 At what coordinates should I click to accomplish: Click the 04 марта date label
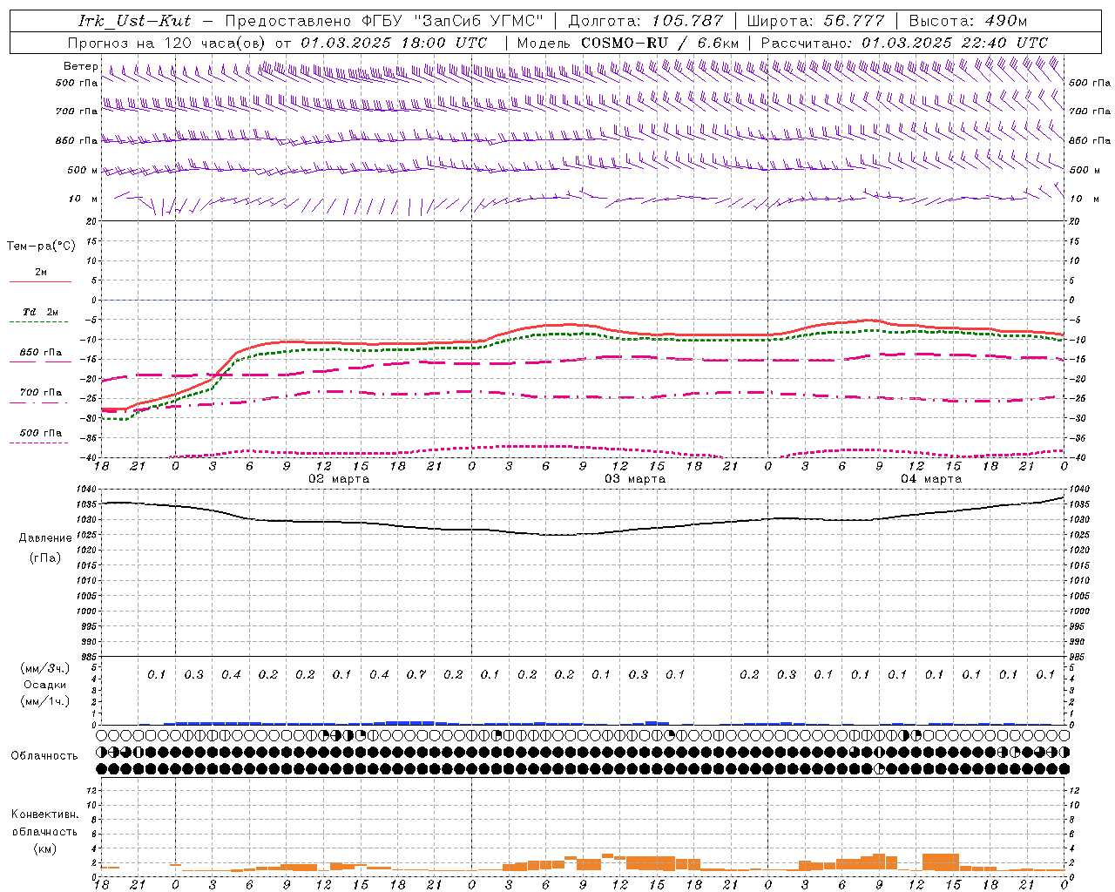point(931,479)
